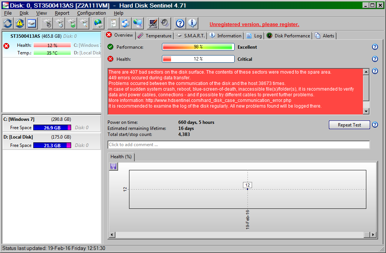This screenshot has height=253, width=386.
Task: Click the D: drive 21.3 GB free space bar
Action: [52, 145]
